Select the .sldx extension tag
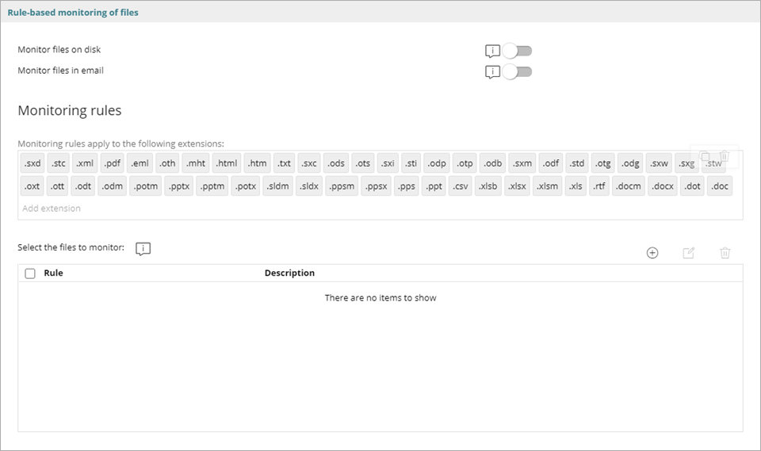 309,186
